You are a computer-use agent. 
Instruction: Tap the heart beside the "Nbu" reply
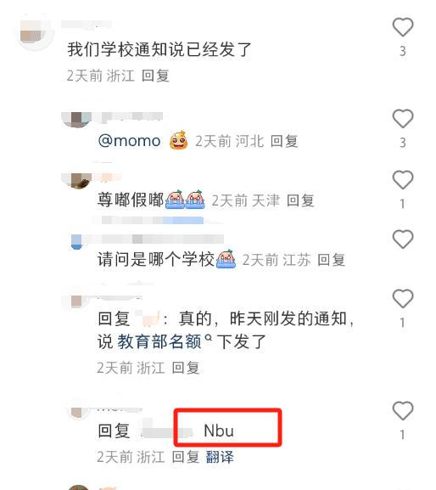coord(403,410)
